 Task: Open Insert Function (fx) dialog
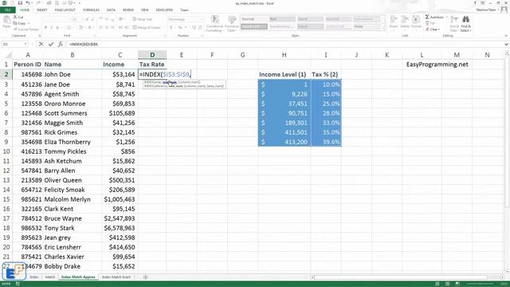click(x=61, y=44)
